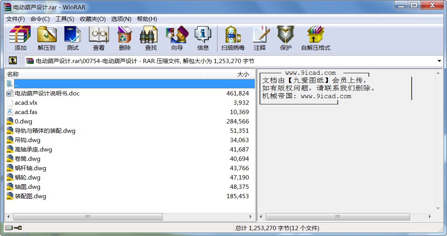
Task: Click comment pane scroll down arrow
Action: (438, 209)
